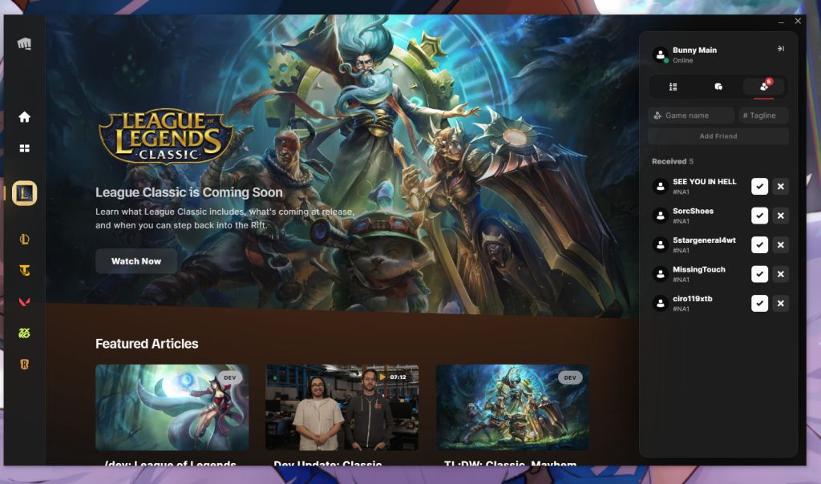Accept SorcShoes friend request

pos(759,216)
